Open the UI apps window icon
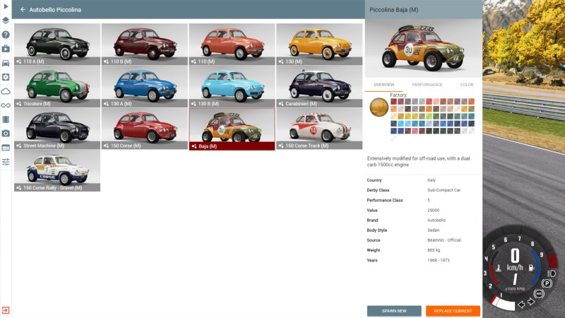The image size is (565, 318). [x=6, y=148]
